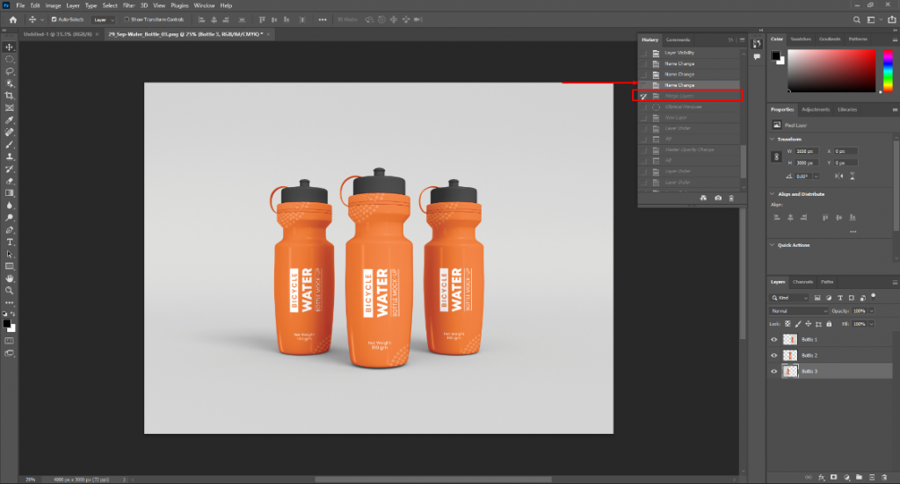Viewport: 900px width, 484px height.
Task: Toggle the Auto-Select checkbox
Action: point(54,19)
